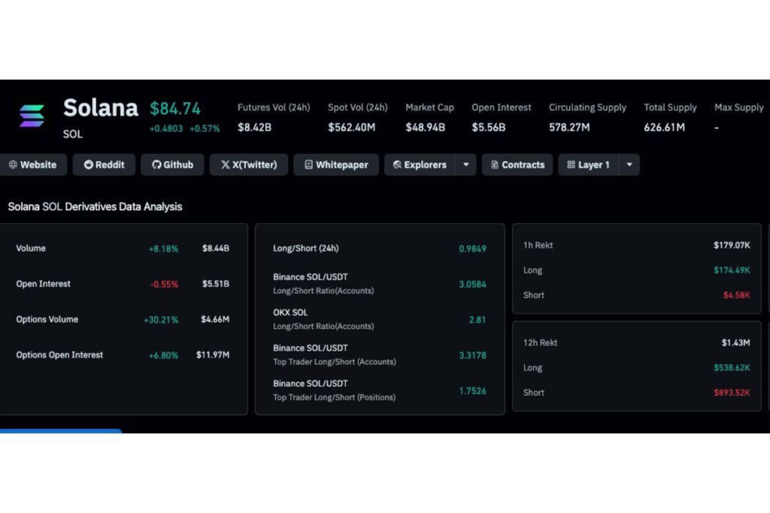Click the Whitepaper document icon
The height and width of the screenshot is (513, 770).
[308, 164]
